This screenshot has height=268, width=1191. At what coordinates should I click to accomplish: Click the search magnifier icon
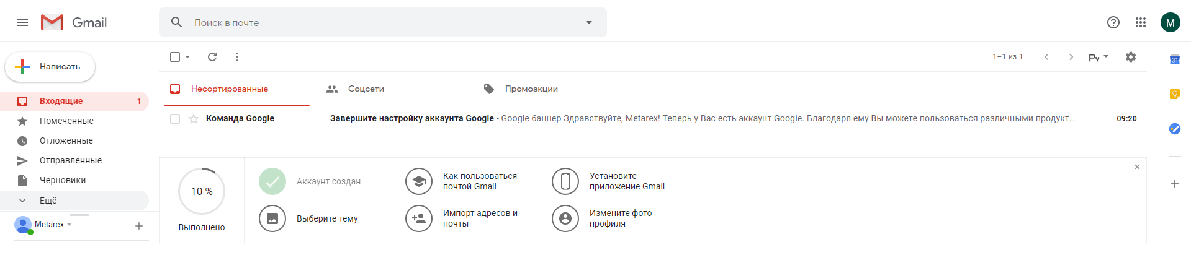(x=177, y=22)
